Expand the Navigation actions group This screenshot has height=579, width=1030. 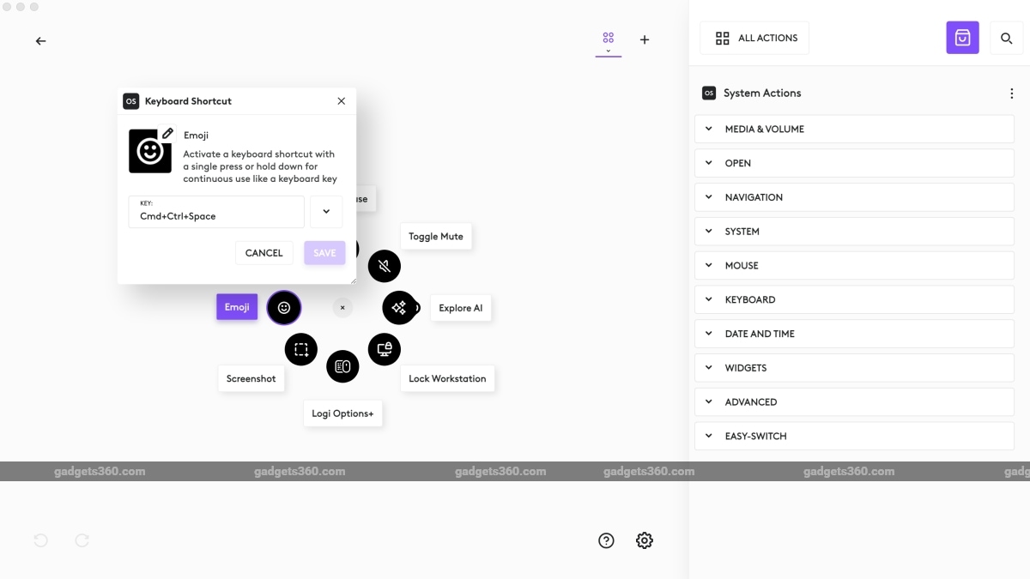coord(854,197)
